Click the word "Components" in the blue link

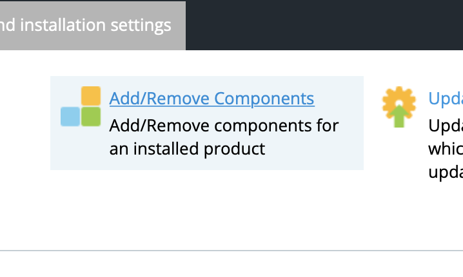coord(264,98)
